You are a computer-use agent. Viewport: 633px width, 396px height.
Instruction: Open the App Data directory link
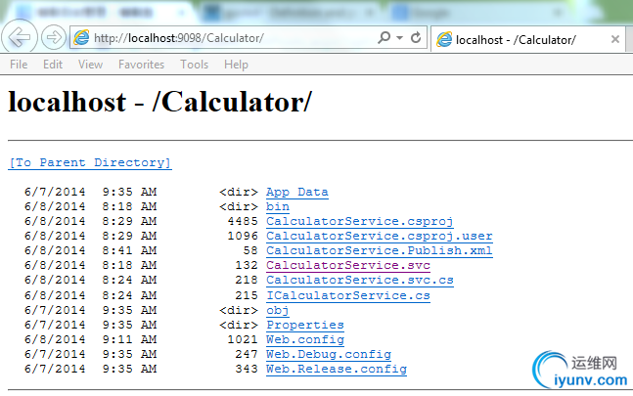(297, 192)
